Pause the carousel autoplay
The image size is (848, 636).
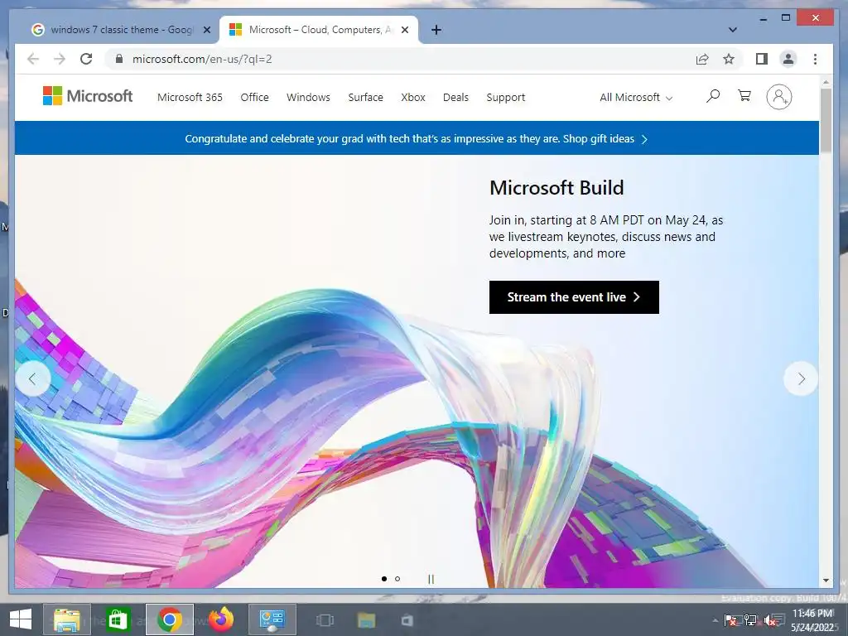431,579
